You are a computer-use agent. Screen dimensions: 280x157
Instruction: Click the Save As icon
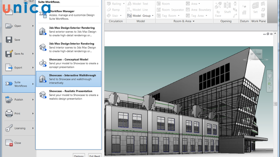click(x=9, y=54)
